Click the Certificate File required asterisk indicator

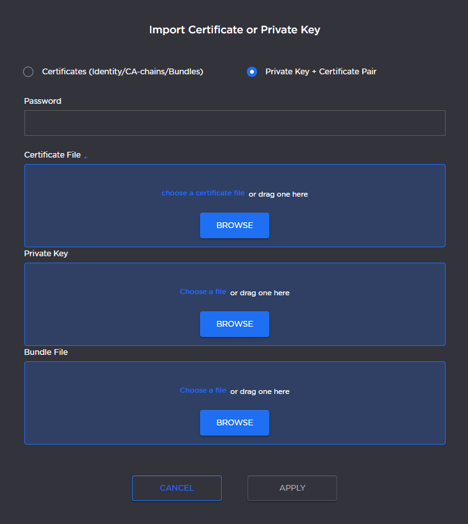[85, 156]
